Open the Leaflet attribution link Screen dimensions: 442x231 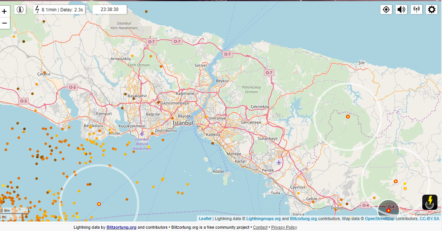tap(205, 219)
